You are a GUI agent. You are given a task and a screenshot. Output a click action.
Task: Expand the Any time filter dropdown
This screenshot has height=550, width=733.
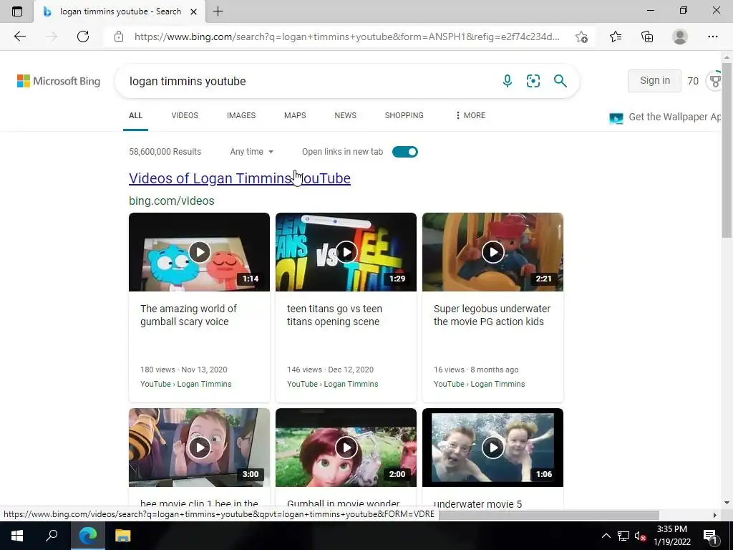[251, 152]
